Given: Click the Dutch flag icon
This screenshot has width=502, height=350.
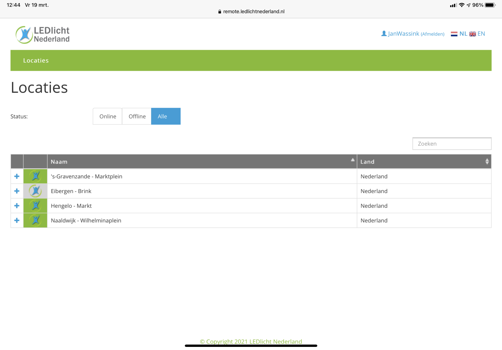Looking at the screenshot, I should tap(454, 34).
